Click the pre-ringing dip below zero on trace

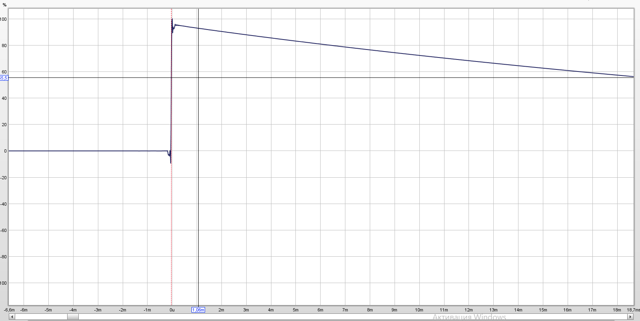pyautogui.click(x=170, y=160)
